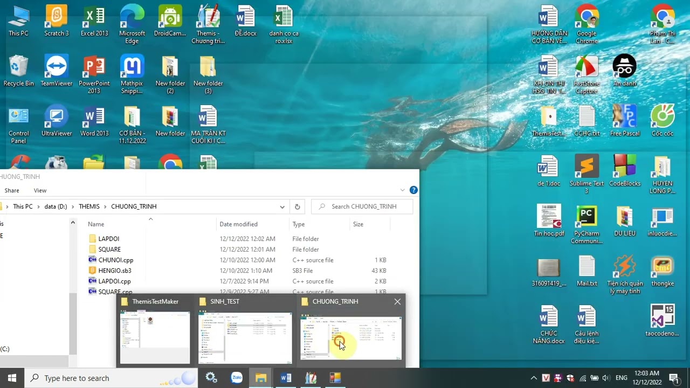
Task: Open PowerPoint 2013 from the desktop
Action: coord(94,74)
